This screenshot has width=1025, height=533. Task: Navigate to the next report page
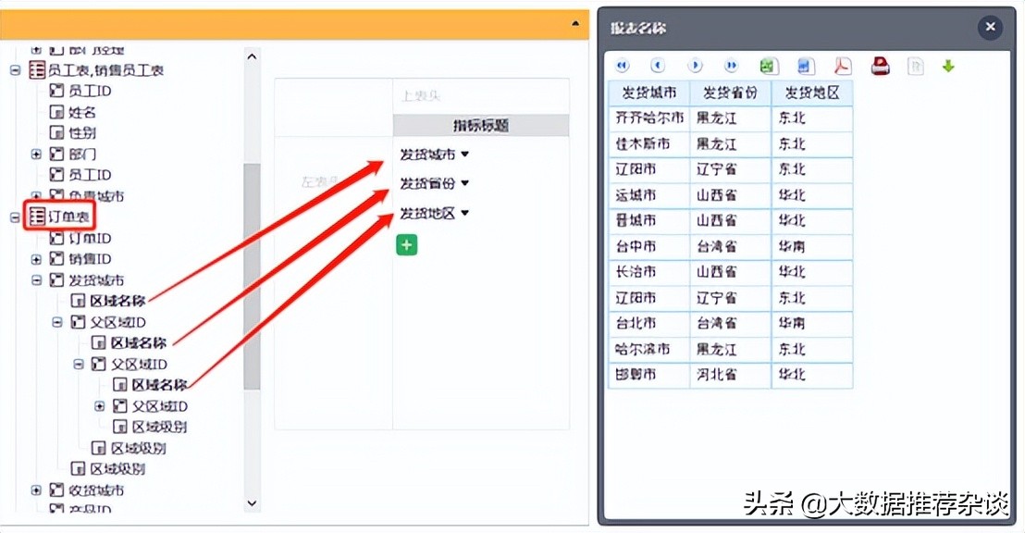pyautogui.click(x=695, y=65)
